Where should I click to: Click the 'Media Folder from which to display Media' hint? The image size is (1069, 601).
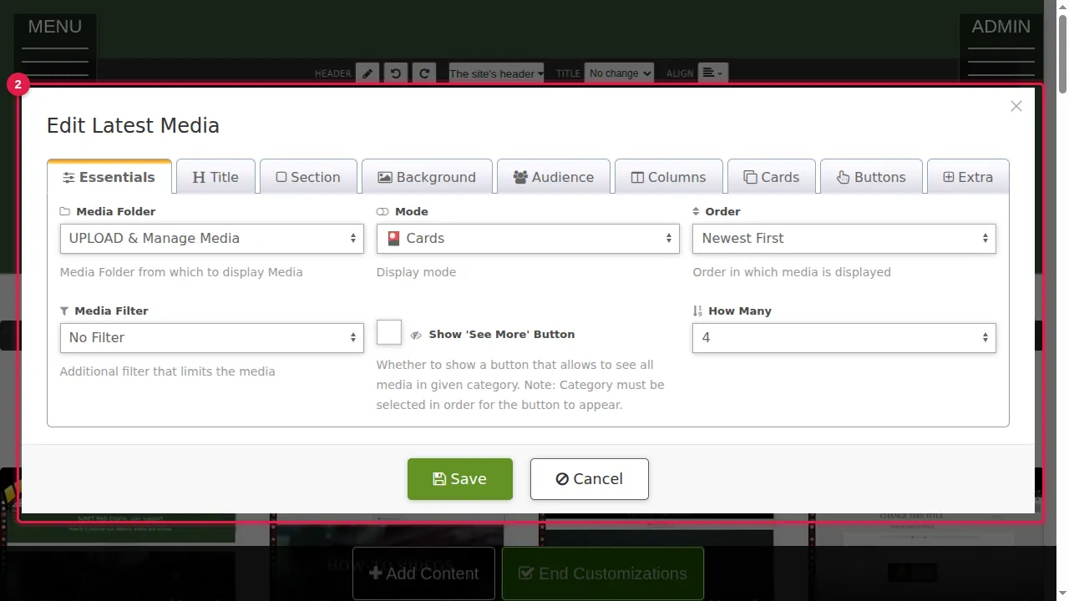coord(181,272)
